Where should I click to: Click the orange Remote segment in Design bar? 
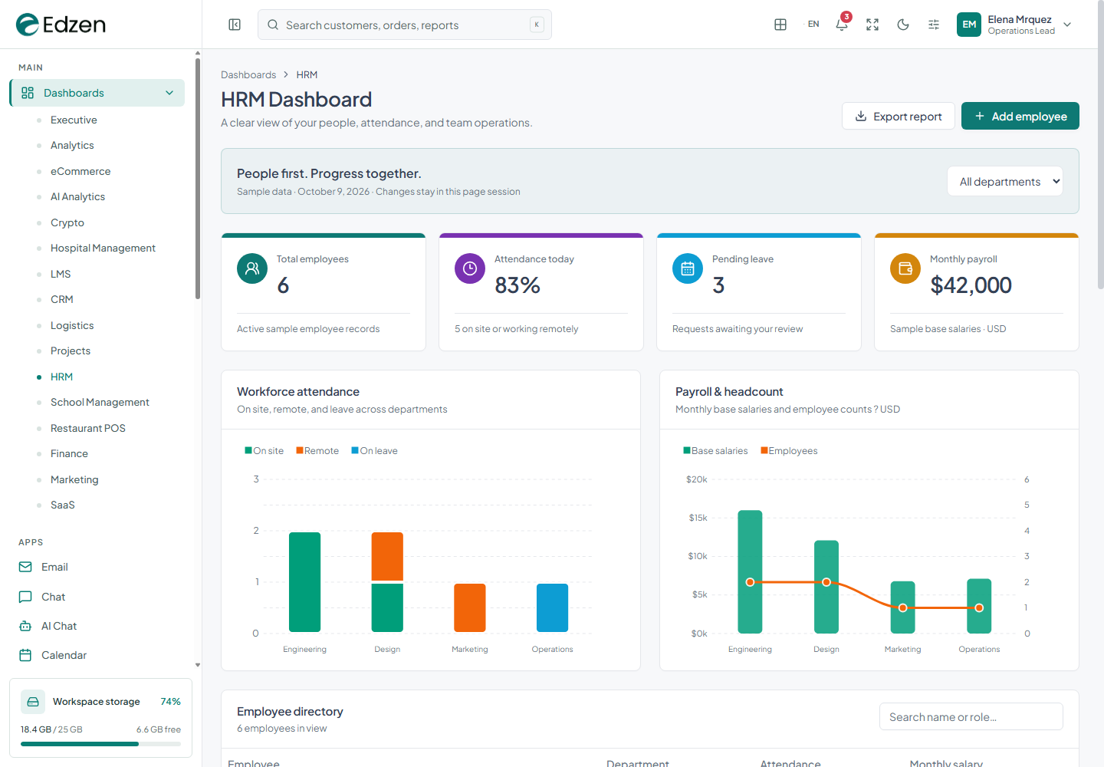point(387,557)
